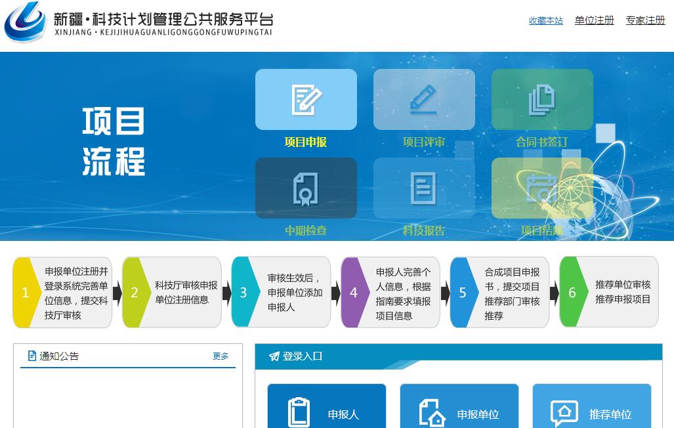Image resolution: width=674 pixels, height=428 pixels.
Task: Open 更多 in the 通知公告 panel
Action: point(221,356)
